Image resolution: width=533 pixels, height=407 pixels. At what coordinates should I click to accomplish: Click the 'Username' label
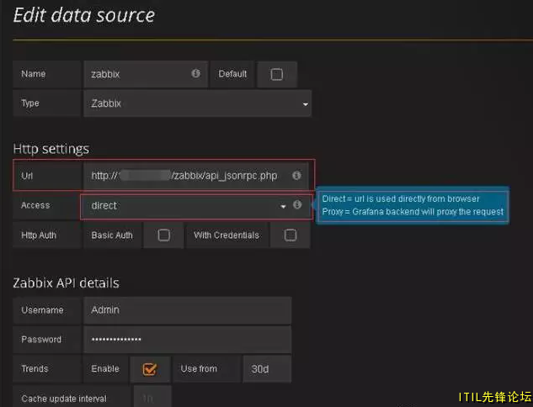pyautogui.click(x=42, y=310)
